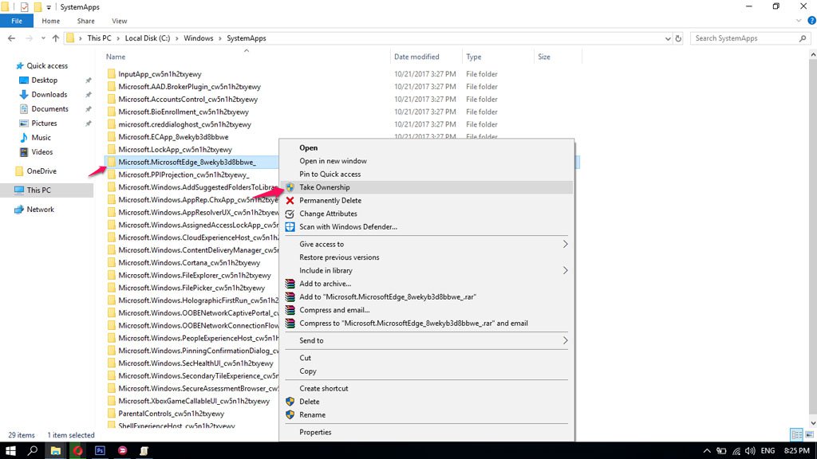
Task: Choose Copy from the context menu
Action: (x=308, y=371)
